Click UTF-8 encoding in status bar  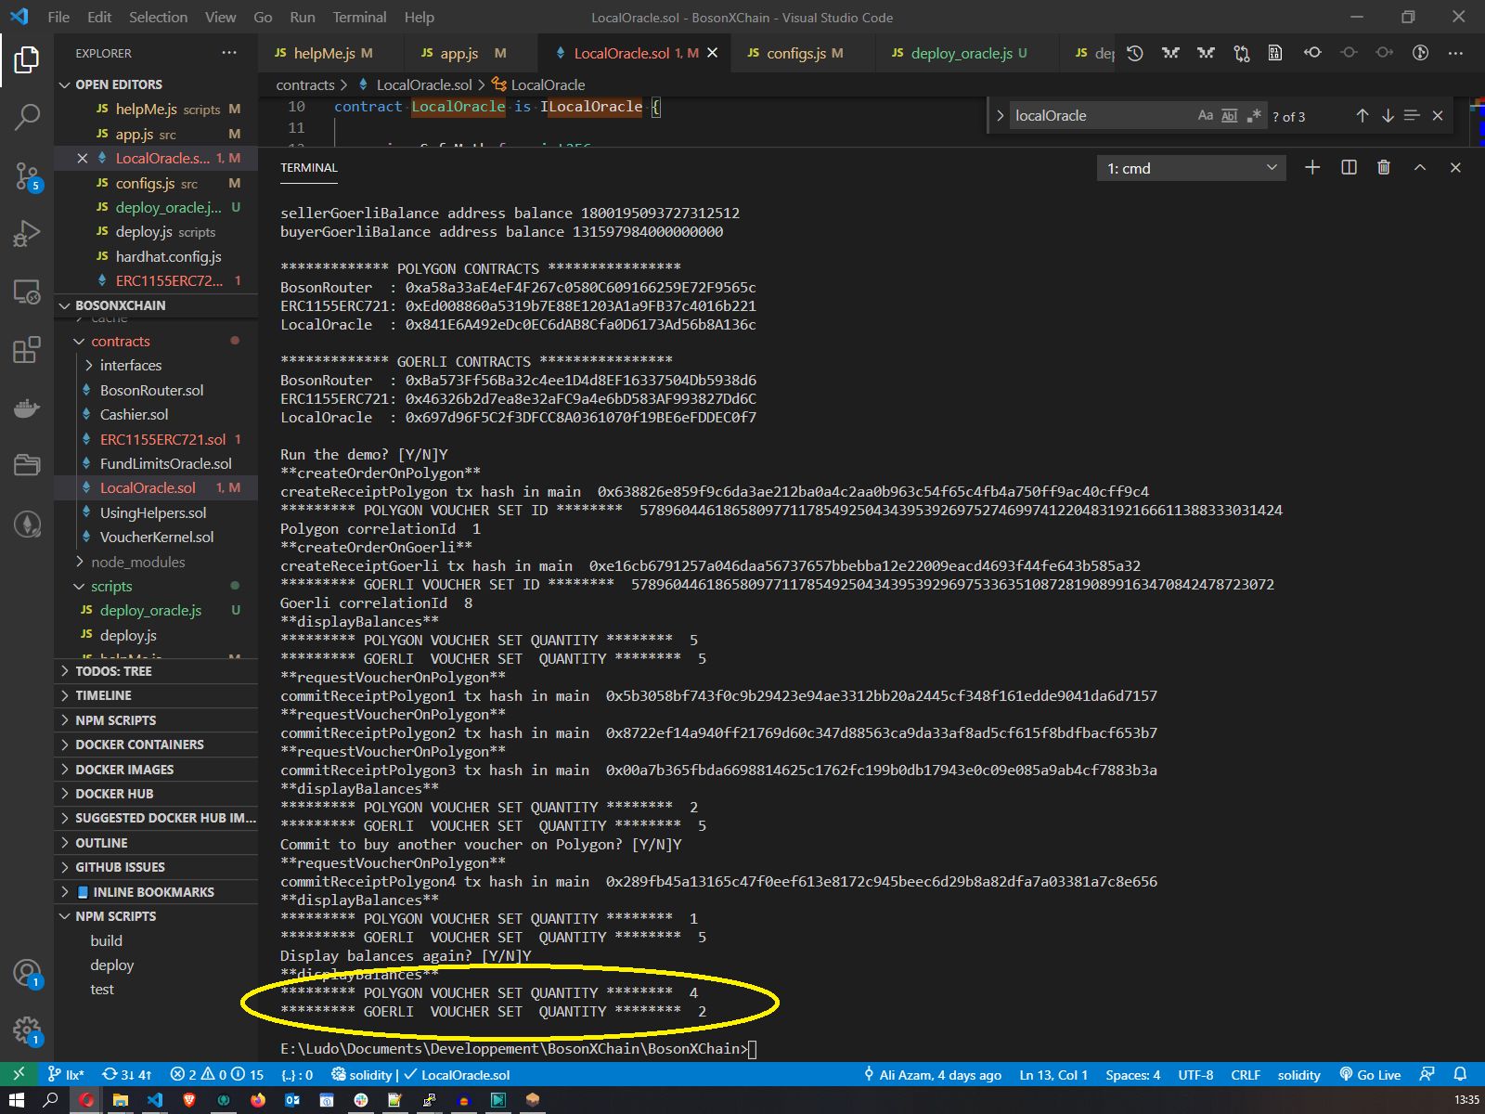click(x=1195, y=1074)
